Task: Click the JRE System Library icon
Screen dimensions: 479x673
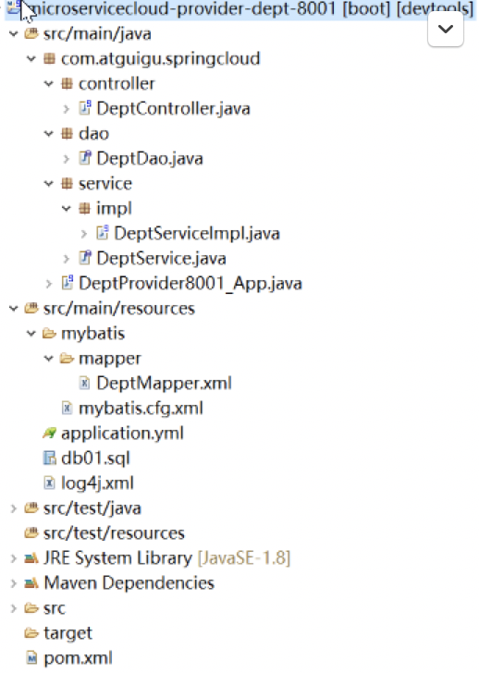Action: coord(31,558)
